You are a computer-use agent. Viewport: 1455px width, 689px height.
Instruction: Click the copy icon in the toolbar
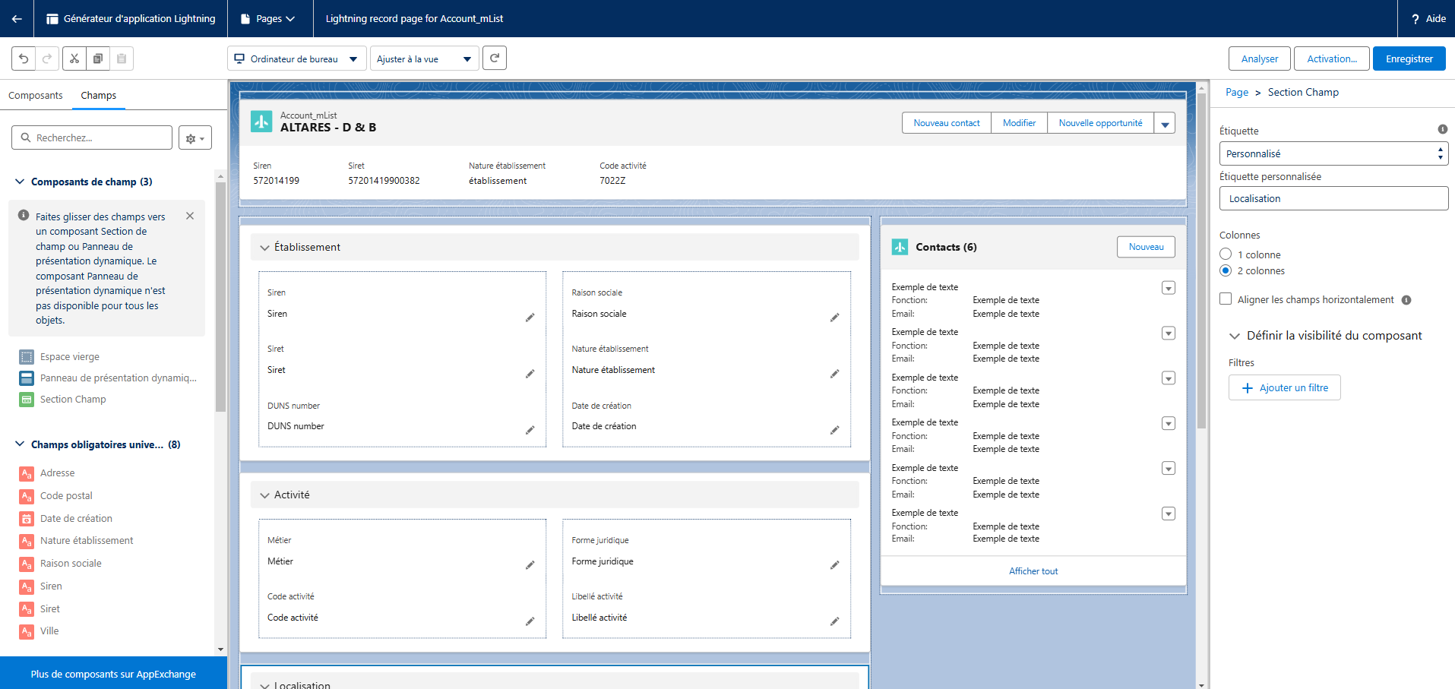pyautogui.click(x=98, y=58)
